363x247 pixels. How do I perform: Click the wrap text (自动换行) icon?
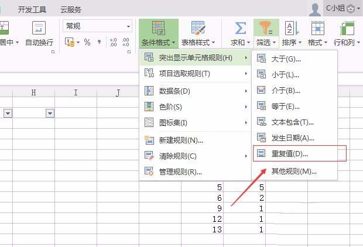(x=39, y=28)
